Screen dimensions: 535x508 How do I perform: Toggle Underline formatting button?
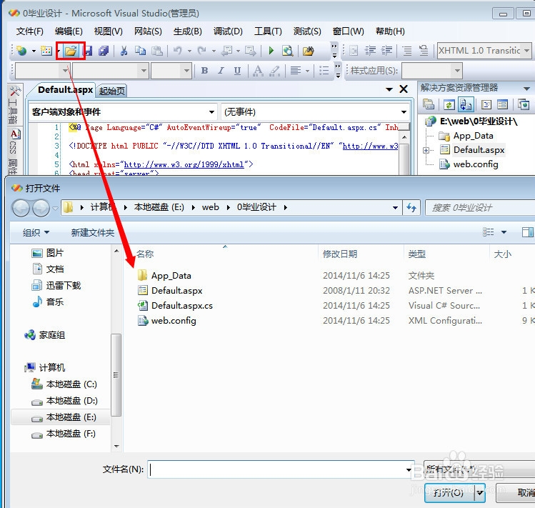click(x=237, y=71)
